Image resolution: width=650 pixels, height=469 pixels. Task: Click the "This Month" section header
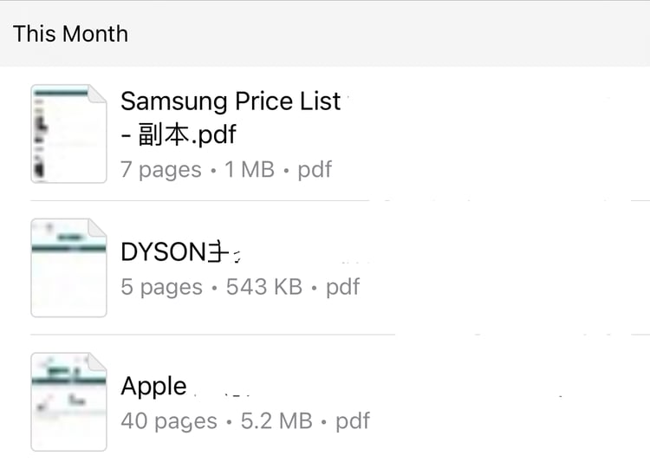(x=71, y=34)
